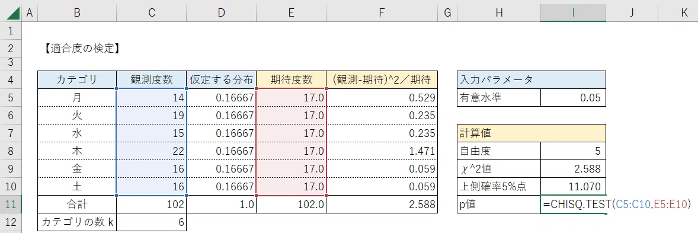The image size is (698, 233).
Task: Click the CHISQ.TEST formula being edited
Action: tap(617, 205)
